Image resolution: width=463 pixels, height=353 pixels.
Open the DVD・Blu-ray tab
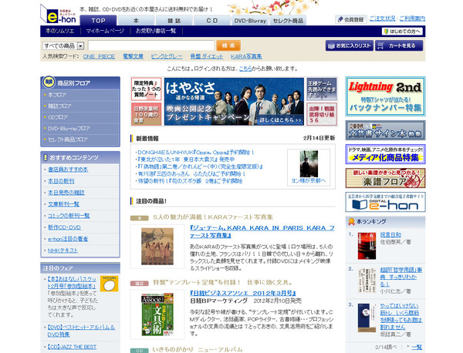coord(250,20)
